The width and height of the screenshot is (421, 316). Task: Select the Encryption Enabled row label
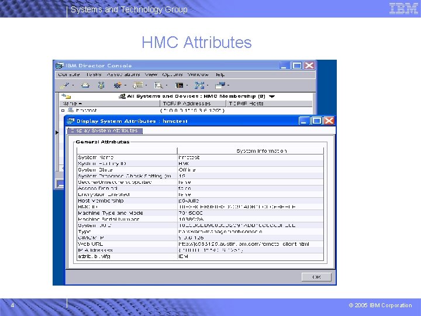[x=103, y=194]
